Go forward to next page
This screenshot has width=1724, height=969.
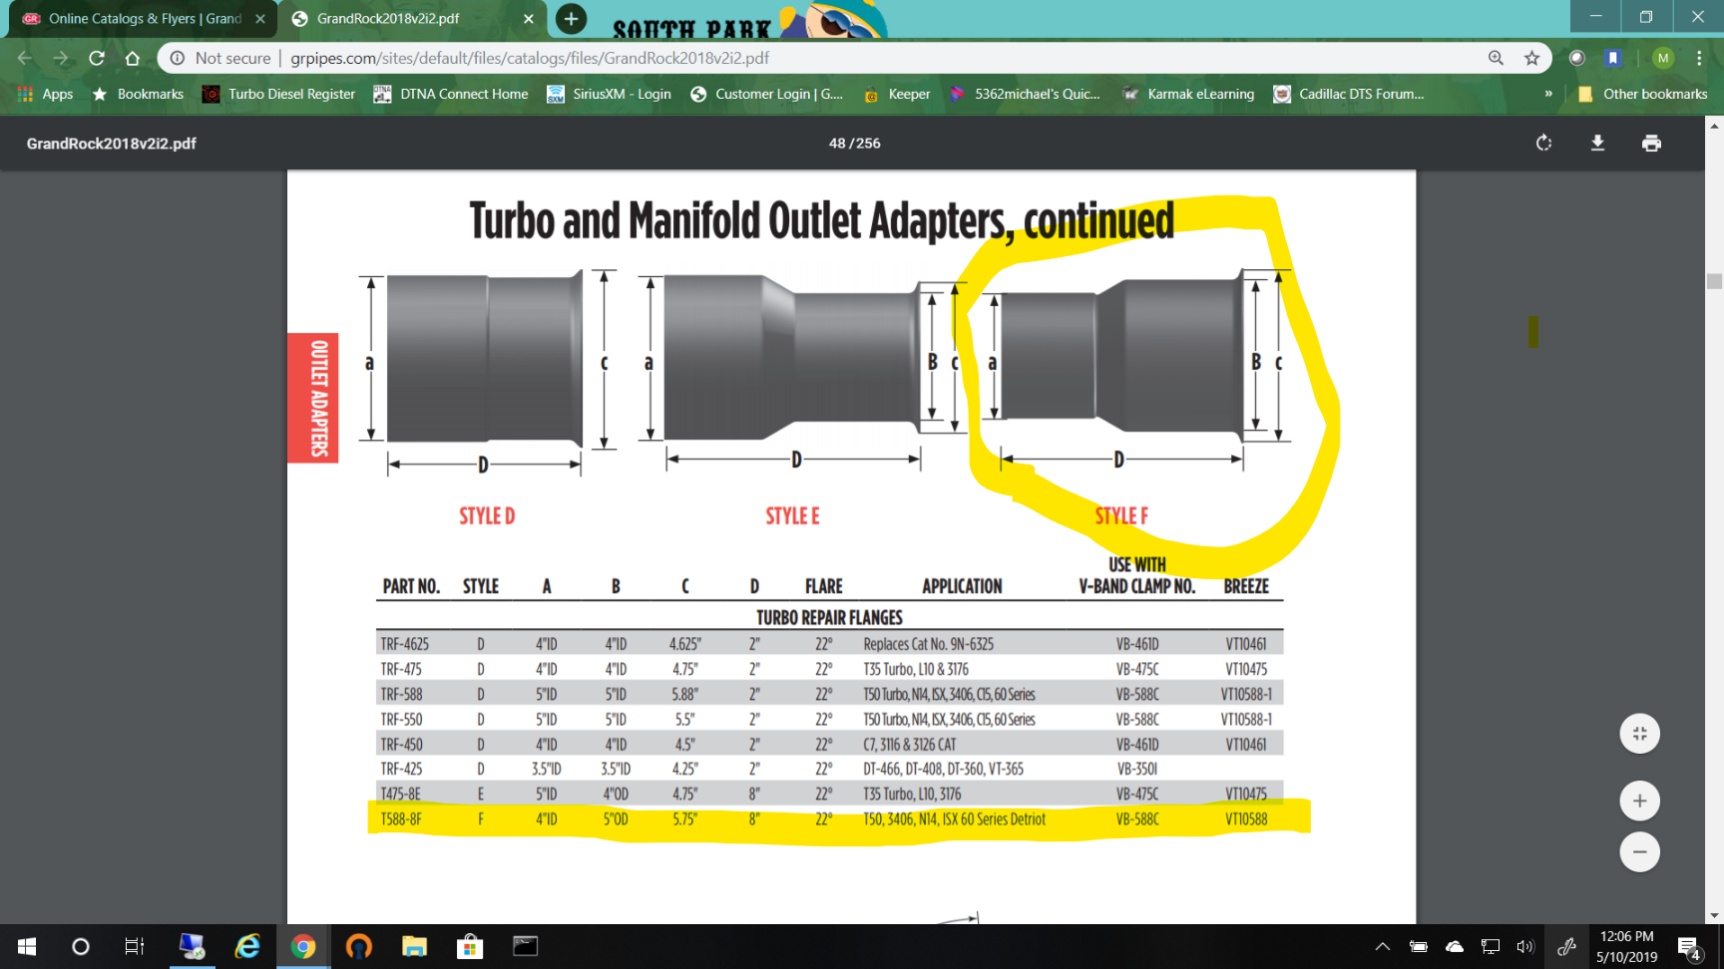[61, 58]
